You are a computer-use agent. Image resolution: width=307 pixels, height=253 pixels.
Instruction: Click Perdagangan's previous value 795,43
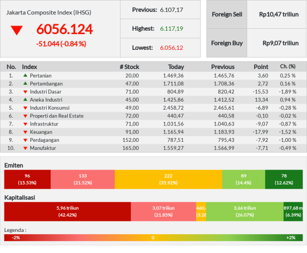tap(226, 140)
